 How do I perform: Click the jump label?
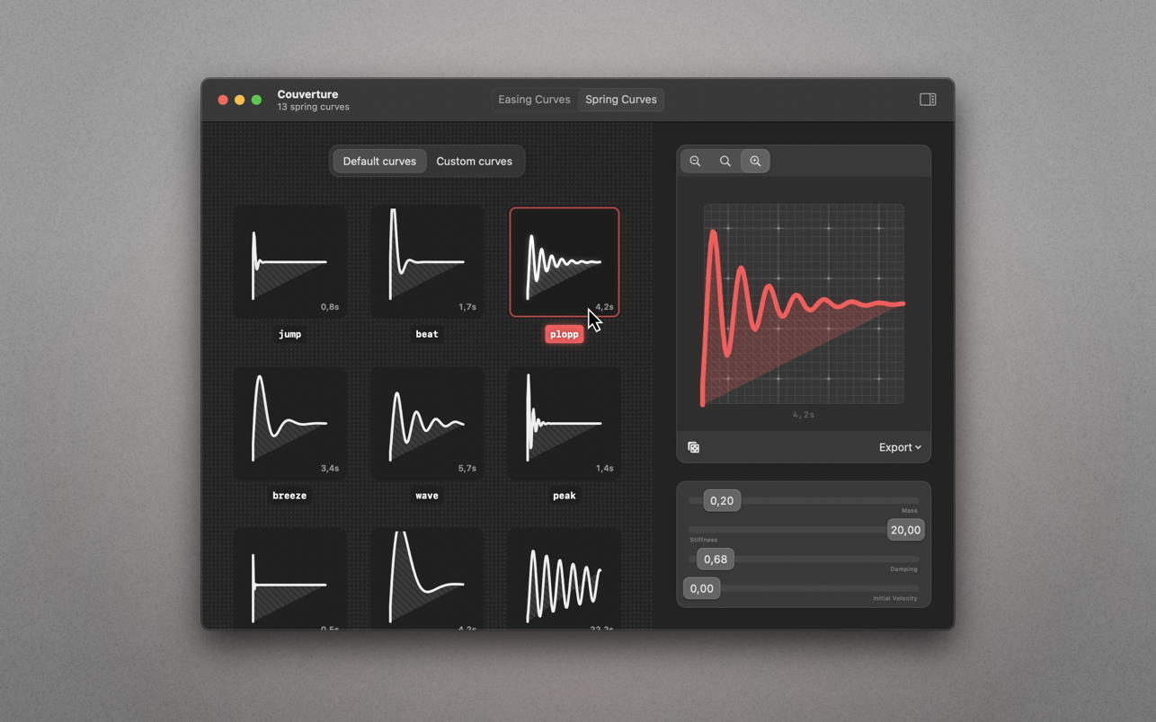[x=289, y=334]
